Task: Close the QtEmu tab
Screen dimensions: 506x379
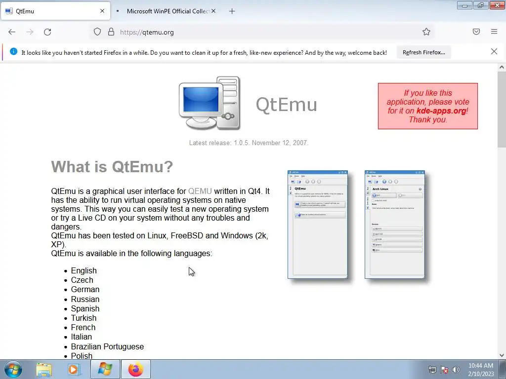Action: [102, 11]
